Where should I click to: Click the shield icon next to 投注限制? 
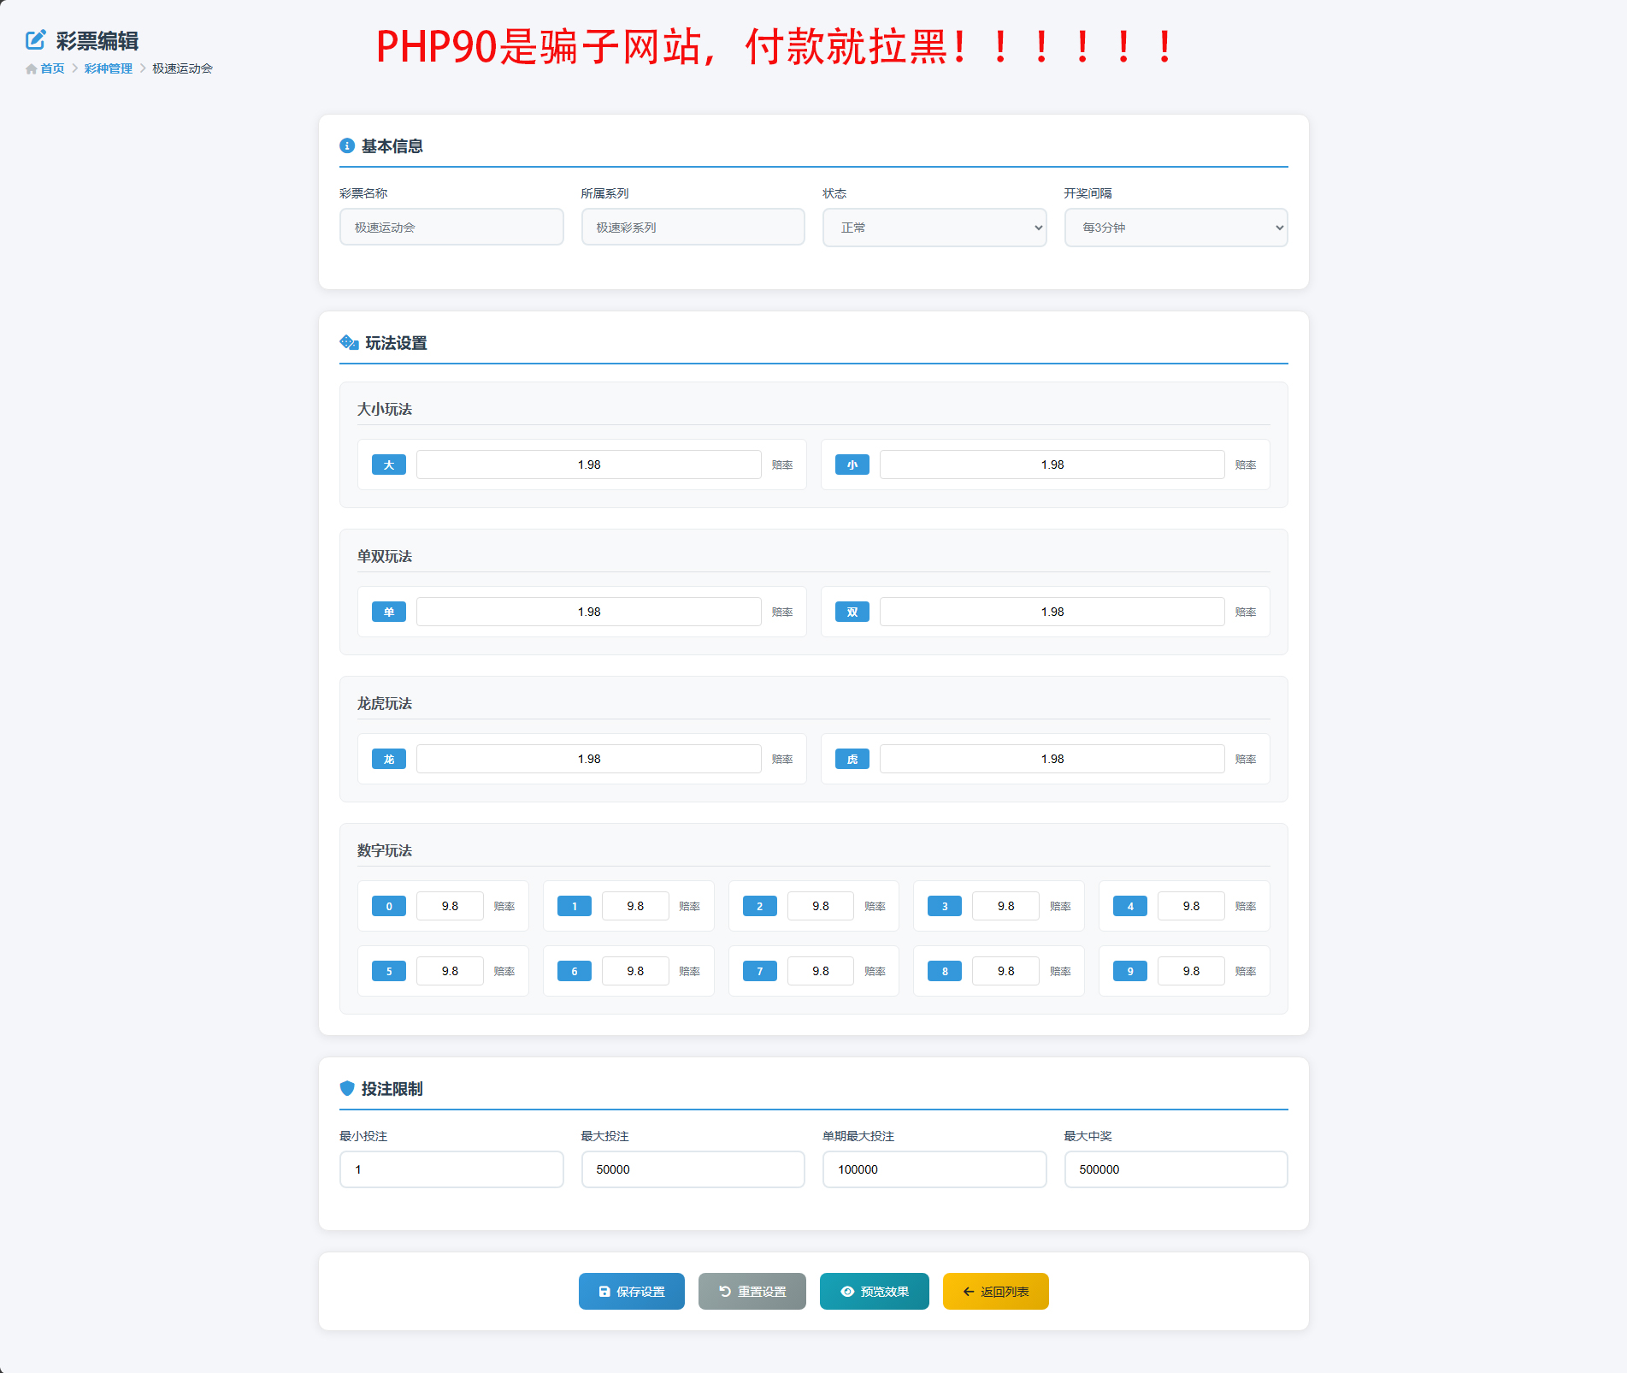click(347, 1088)
